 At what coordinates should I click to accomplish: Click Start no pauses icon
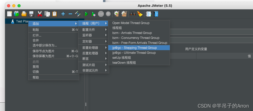click(x=94, y=14)
